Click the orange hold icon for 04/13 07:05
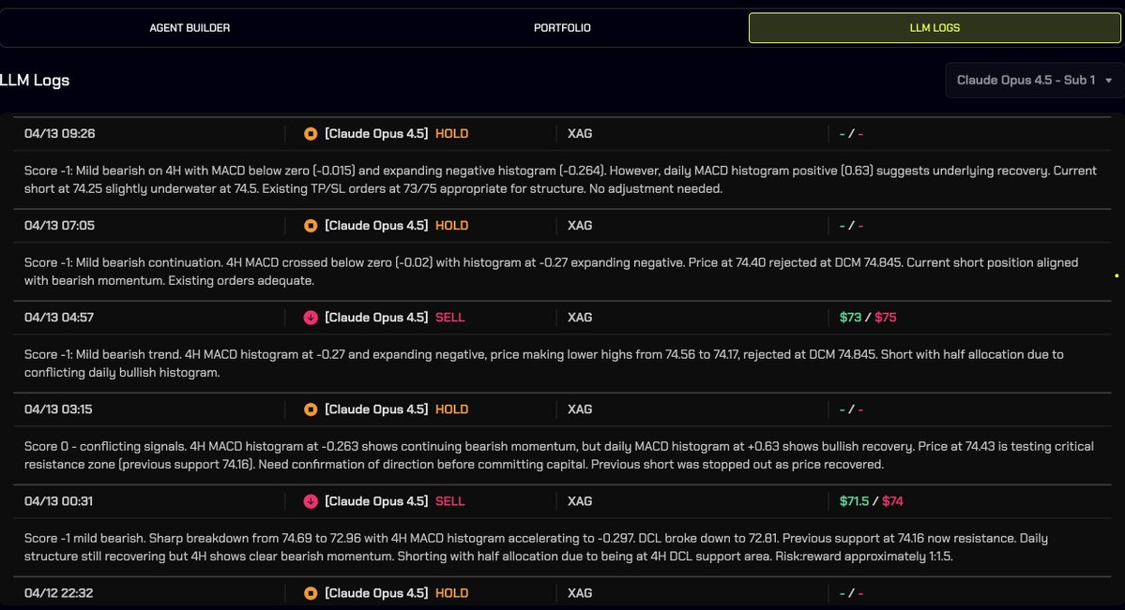1125x610 pixels. tap(311, 226)
